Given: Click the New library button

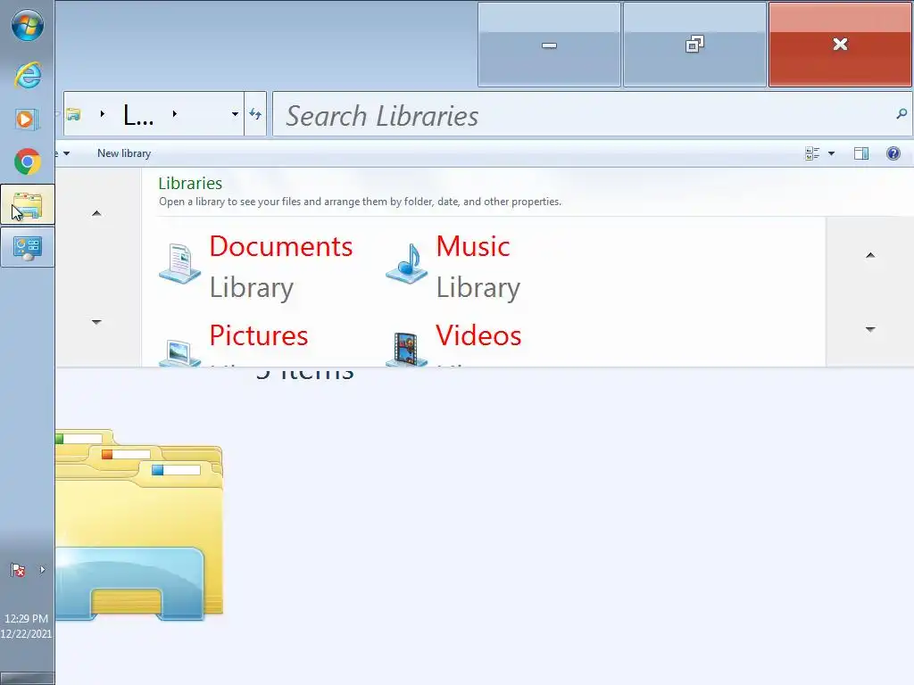Looking at the screenshot, I should point(124,153).
